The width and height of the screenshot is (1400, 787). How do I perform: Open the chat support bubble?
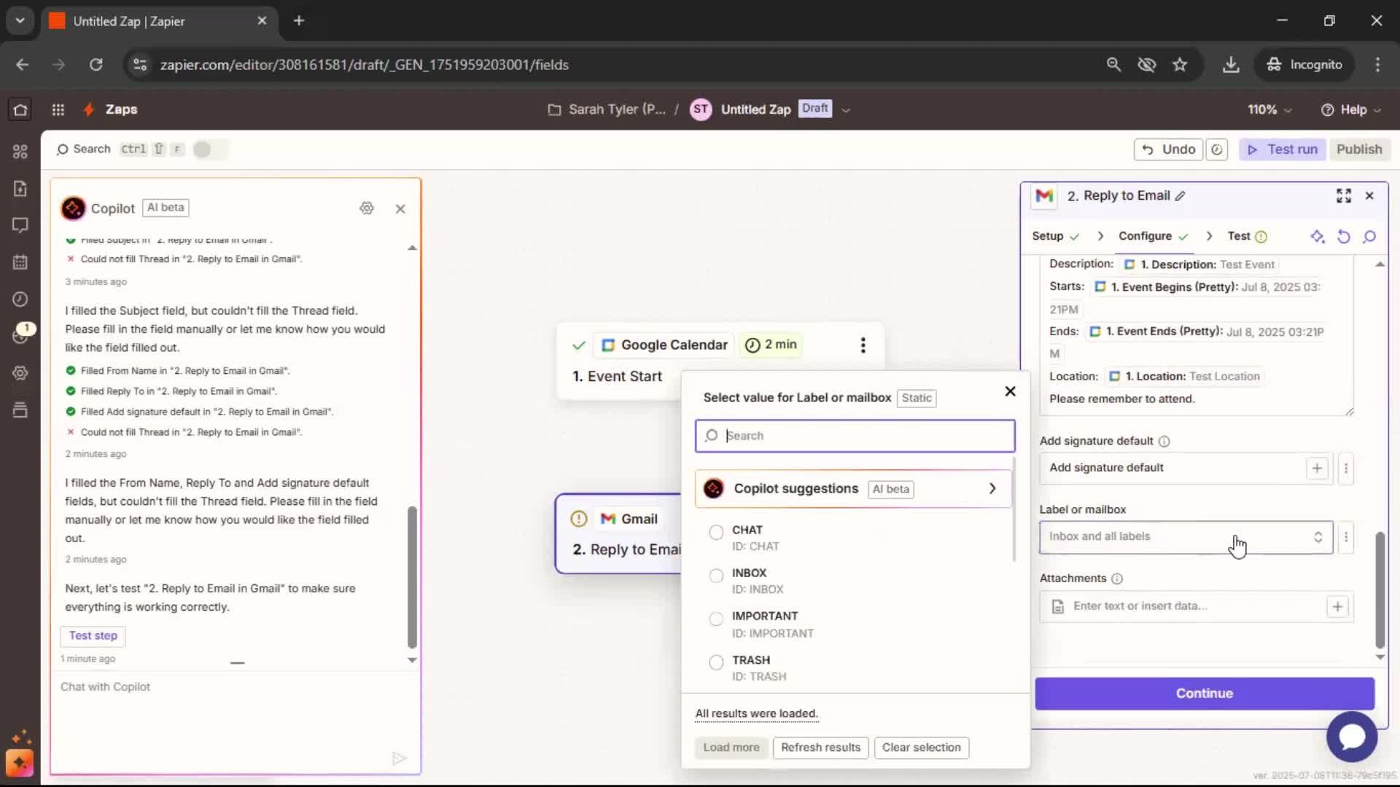[1352, 737]
